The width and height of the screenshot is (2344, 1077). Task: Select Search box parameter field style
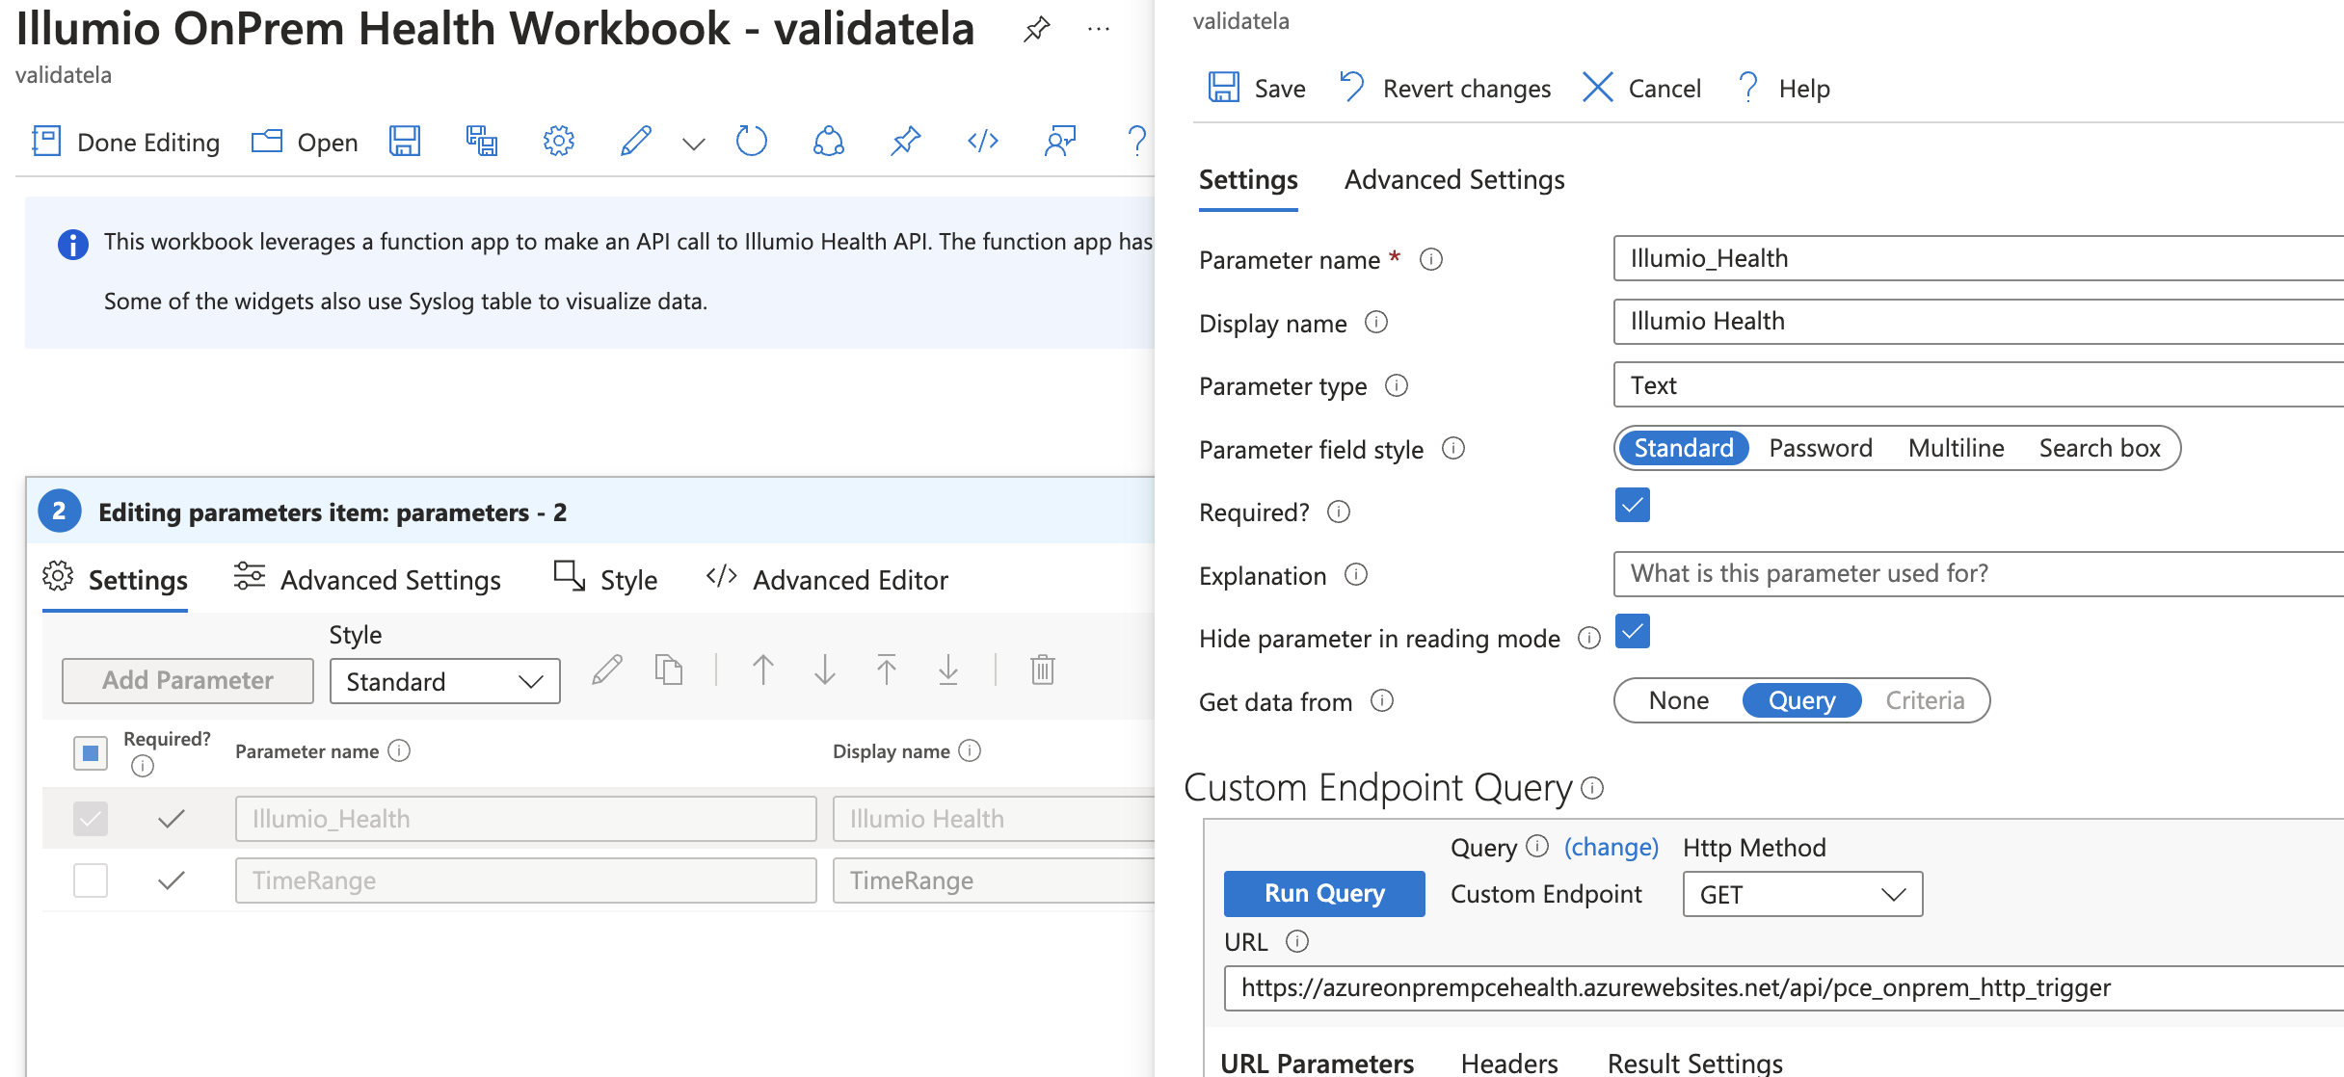2099,448
